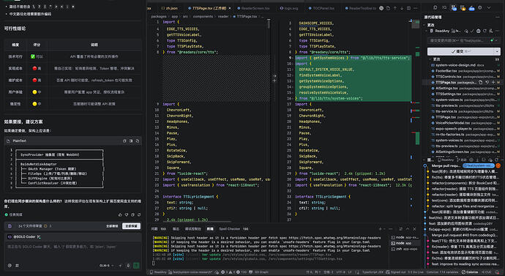Go to previous change with up arrow icon
Image resolution: width=505 pixels, height=276 pixels.
395,8
